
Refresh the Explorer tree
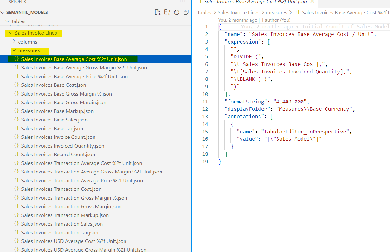click(177, 13)
